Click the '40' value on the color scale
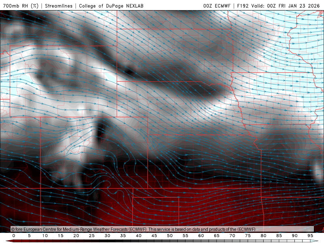The width and height of the screenshot is (324, 243). tap(139, 236)
